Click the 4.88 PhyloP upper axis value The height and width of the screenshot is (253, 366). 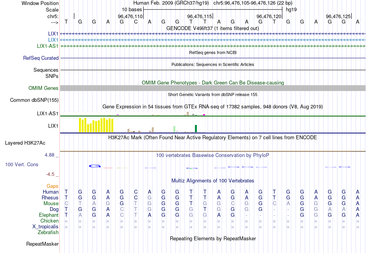click(49, 155)
